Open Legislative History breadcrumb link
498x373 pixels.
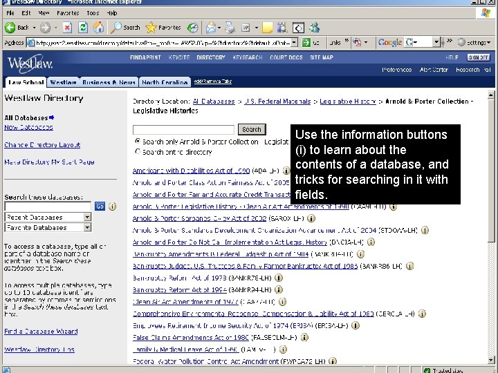tap(348, 102)
